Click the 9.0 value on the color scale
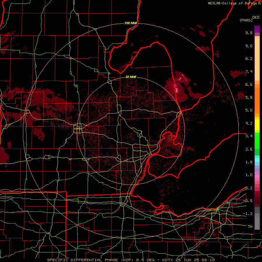Viewport: 262px width, 262px height. point(249,46)
